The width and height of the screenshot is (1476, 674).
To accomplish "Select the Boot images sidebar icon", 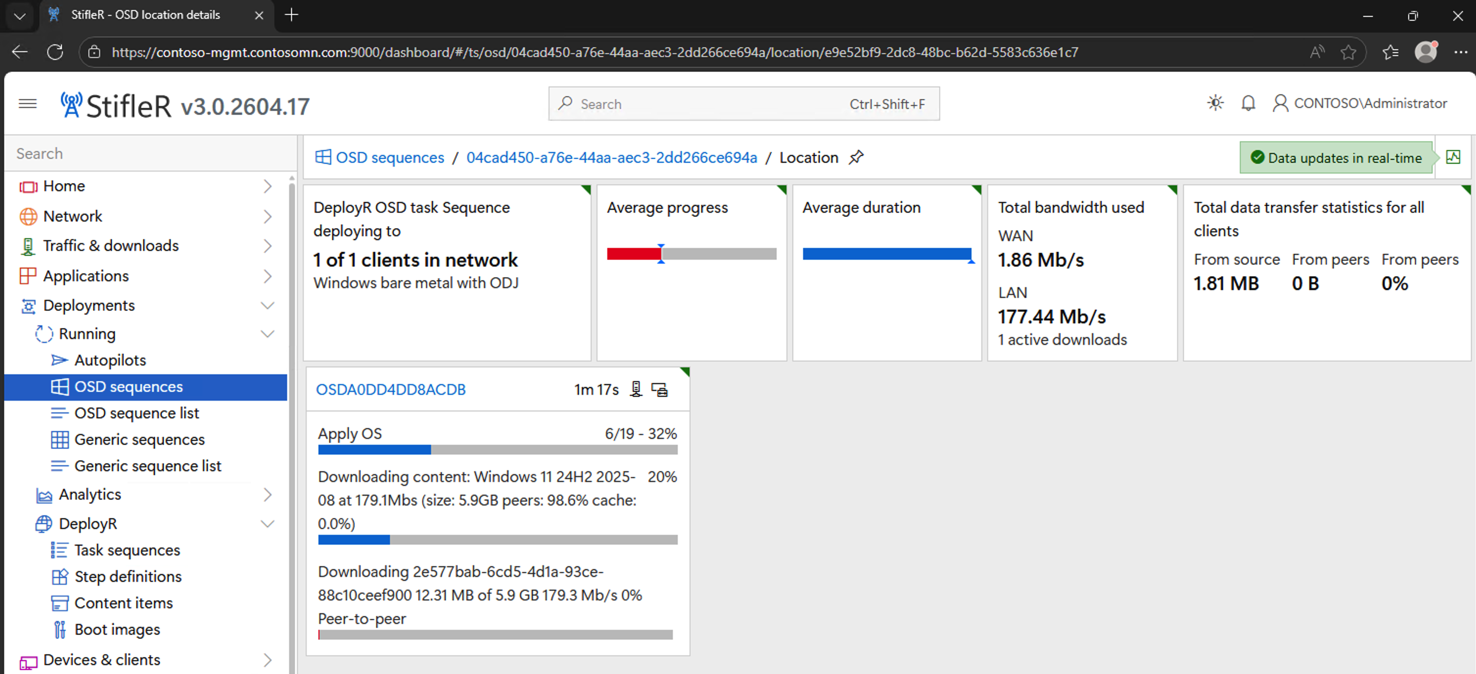I will point(59,629).
